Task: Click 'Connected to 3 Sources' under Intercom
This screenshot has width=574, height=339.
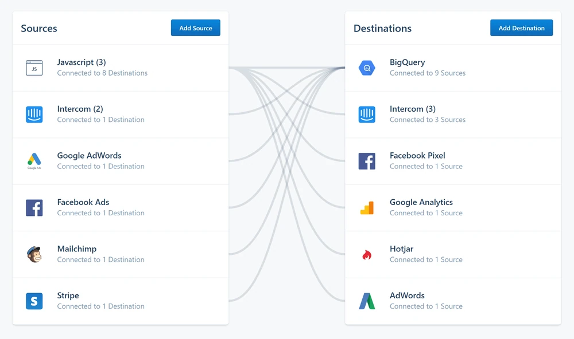Action: coord(427,120)
